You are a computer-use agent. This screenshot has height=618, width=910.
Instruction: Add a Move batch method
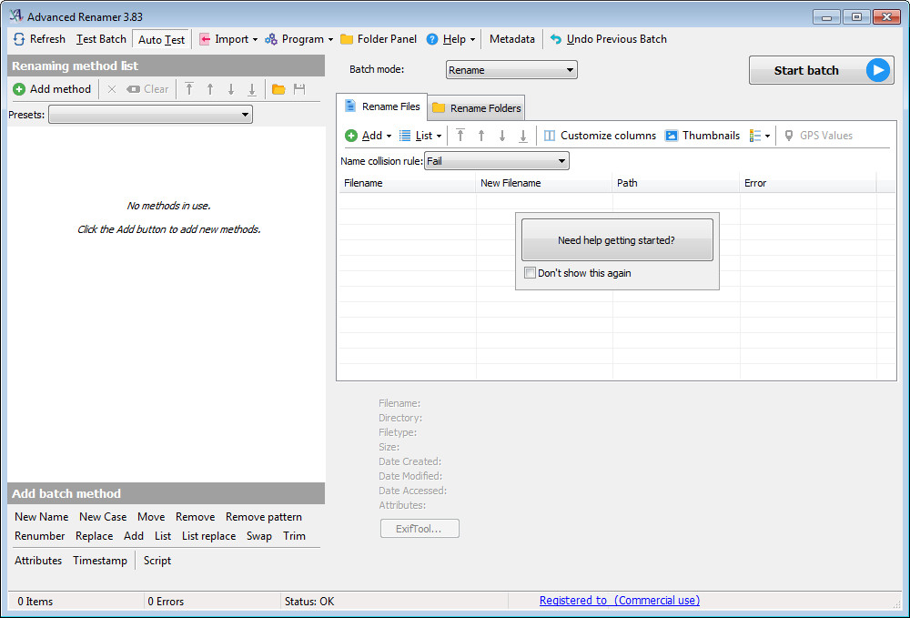point(151,516)
